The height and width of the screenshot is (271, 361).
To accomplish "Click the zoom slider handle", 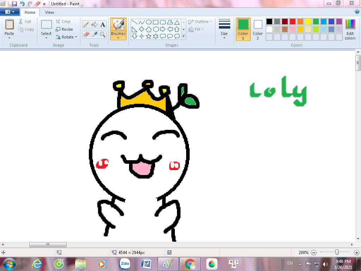I will click(x=337, y=252).
